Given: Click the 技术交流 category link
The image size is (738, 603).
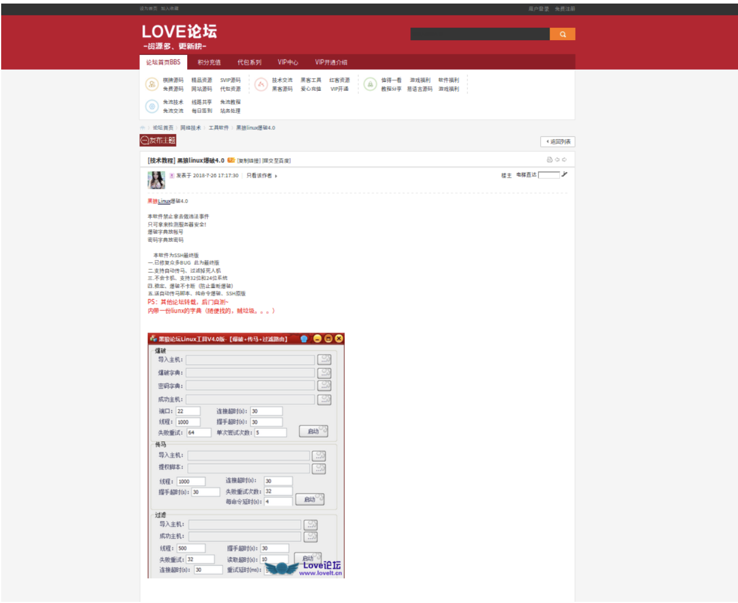Looking at the screenshot, I should coord(282,80).
